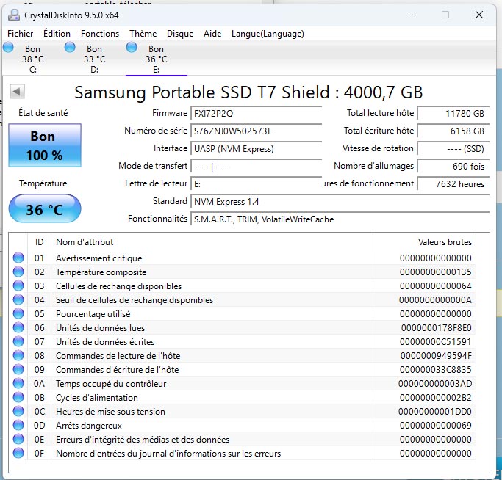502x480 pixels.
Task: Select the Cycles d'alimentation attribute name
Action: 97,398
